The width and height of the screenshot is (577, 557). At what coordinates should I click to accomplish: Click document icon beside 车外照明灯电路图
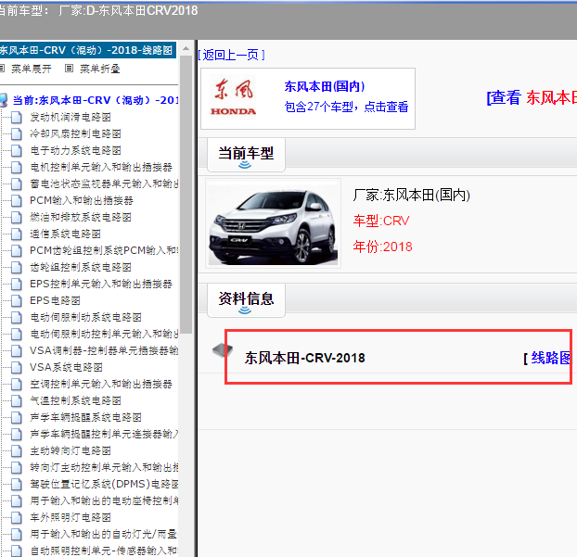pyautogui.click(x=16, y=518)
